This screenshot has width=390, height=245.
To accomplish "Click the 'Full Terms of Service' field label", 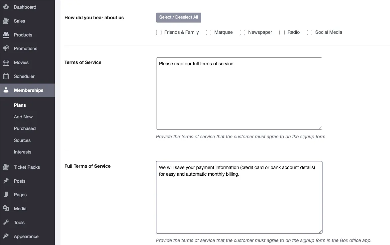I will click(x=88, y=166).
